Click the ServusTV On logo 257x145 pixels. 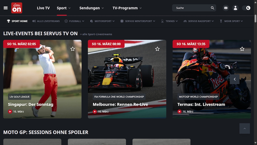(17, 8)
